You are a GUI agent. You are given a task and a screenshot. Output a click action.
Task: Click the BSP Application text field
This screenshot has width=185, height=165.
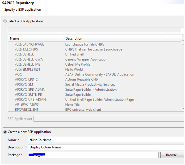pyautogui.click(x=109, y=119)
